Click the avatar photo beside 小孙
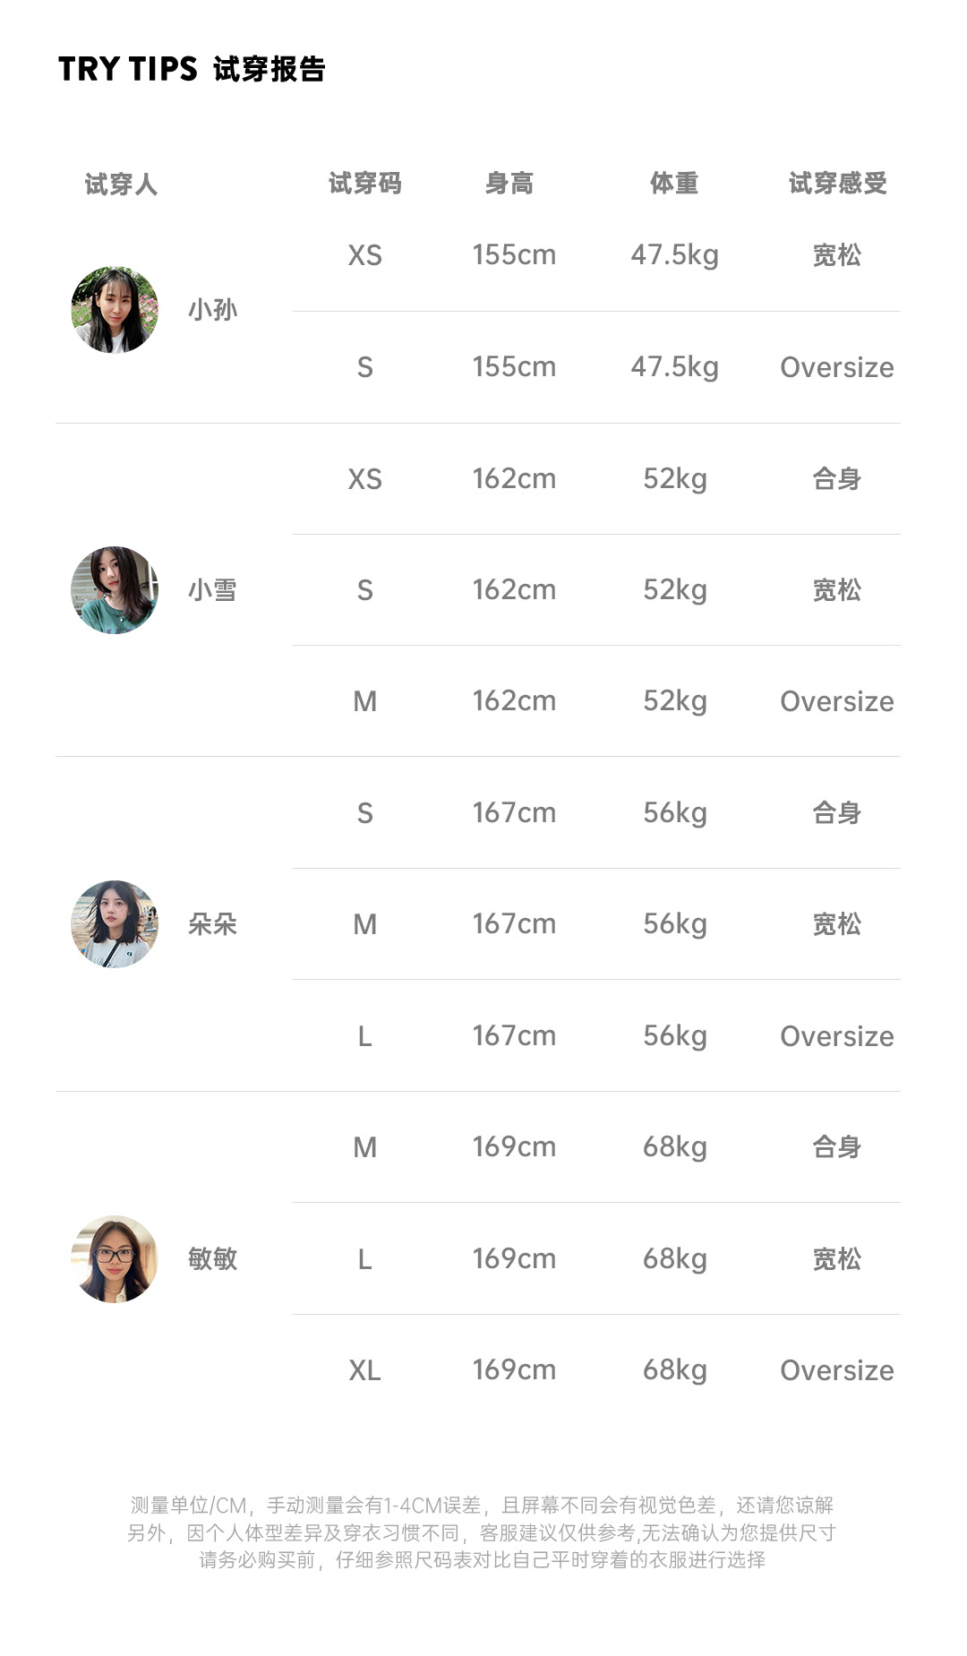The image size is (967, 1656). tap(115, 310)
